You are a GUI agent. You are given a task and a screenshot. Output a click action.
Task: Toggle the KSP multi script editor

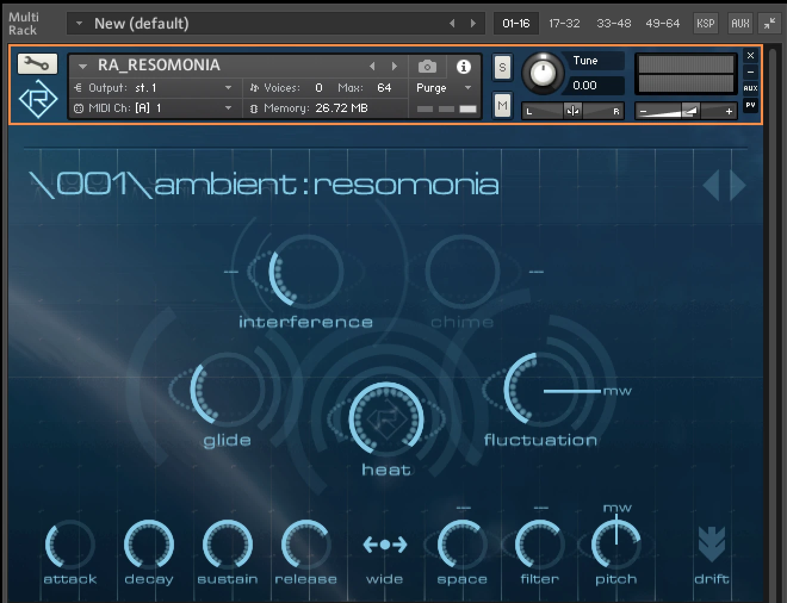click(x=705, y=23)
